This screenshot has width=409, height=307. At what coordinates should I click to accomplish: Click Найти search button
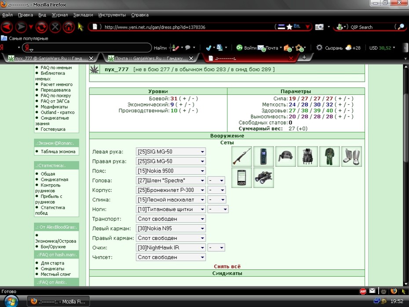click(160, 48)
